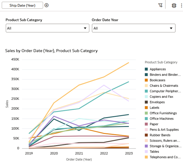Click the Bookcases legend color square

coord(146,80)
